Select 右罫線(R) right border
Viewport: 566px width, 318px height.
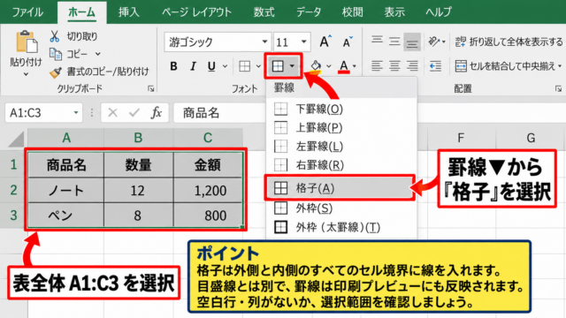click(341, 165)
